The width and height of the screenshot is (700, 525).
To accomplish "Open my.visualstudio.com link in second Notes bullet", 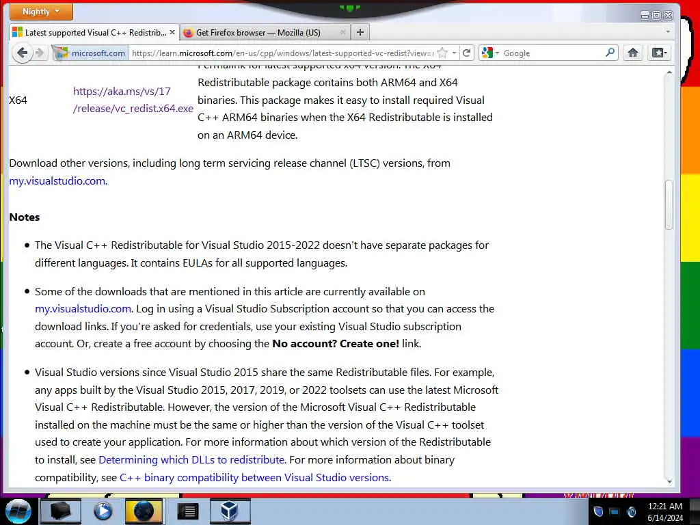I will tap(83, 309).
